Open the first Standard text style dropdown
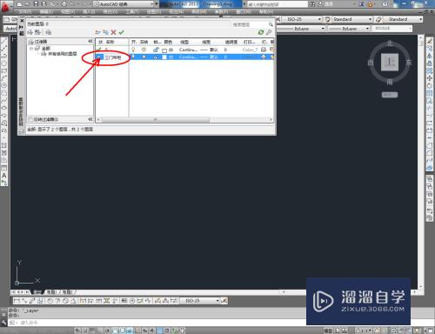Image resolution: width=435 pixels, height=334 pixels. tap(351, 19)
